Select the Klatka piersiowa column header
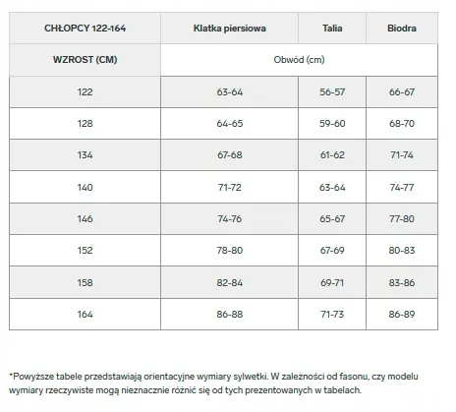 tap(230, 29)
